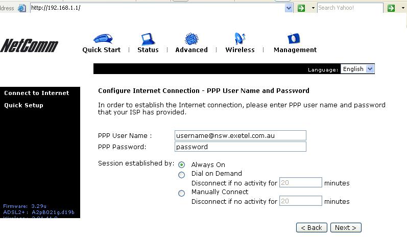
Task: Open the Language dropdown
Action: coord(370,69)
